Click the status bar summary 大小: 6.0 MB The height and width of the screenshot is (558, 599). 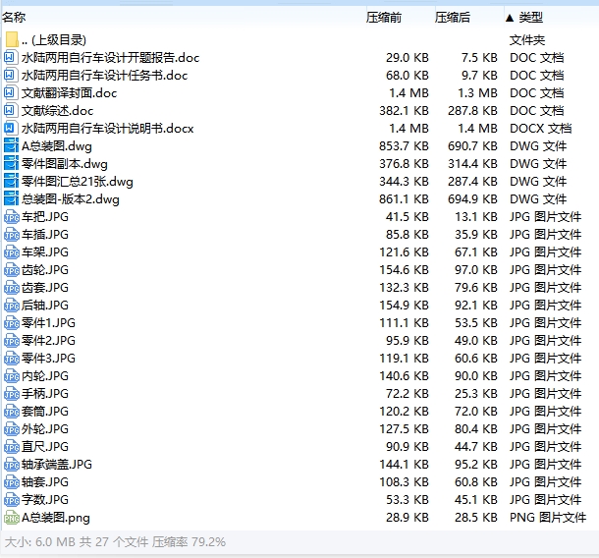(x=40, y=542)
